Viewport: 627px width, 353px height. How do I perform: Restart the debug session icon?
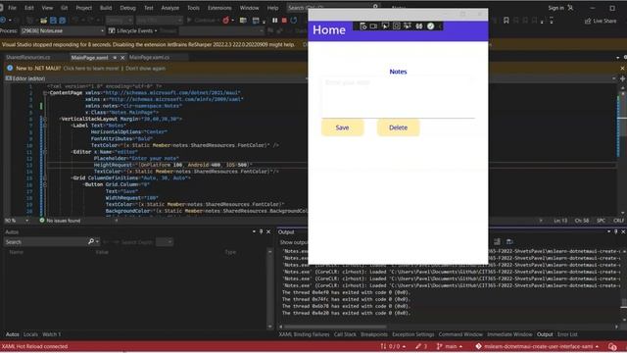click(x=294, y=21)
